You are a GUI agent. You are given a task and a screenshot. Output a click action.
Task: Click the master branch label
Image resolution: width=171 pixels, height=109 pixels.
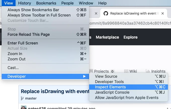coord(31,98)
